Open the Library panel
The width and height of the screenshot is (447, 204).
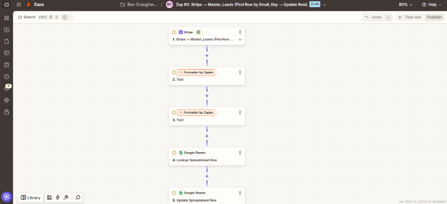(31, 197)
